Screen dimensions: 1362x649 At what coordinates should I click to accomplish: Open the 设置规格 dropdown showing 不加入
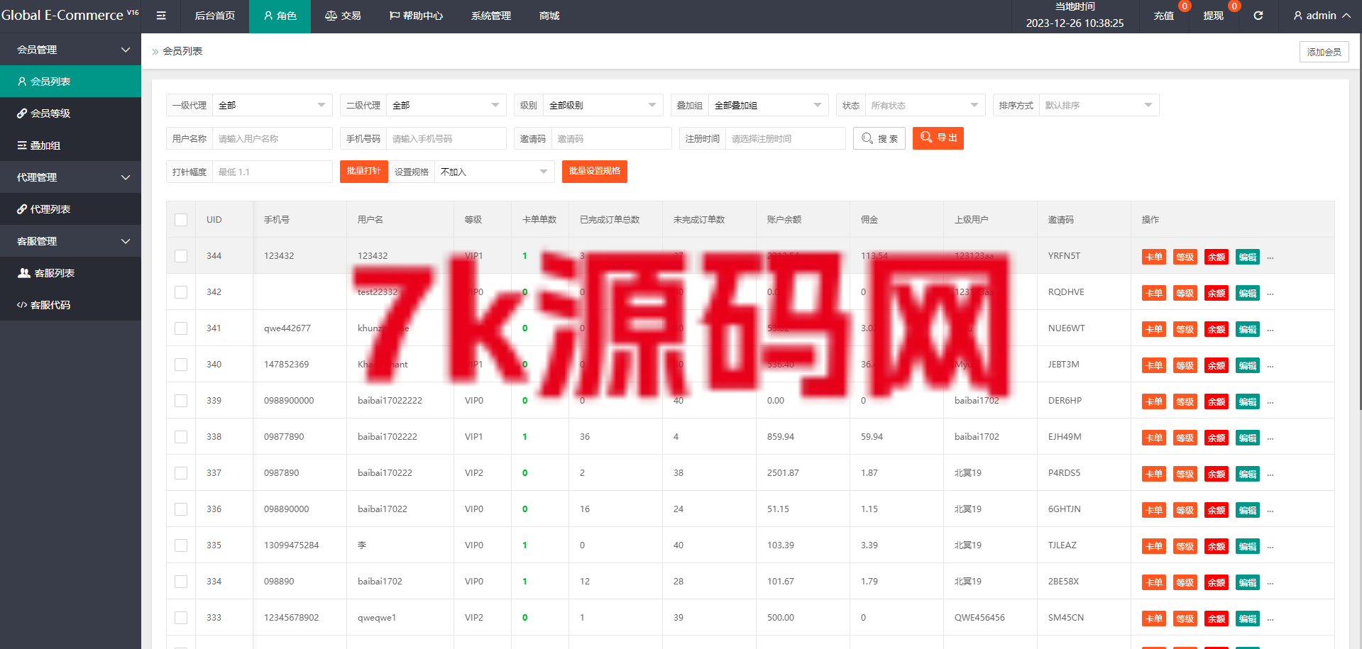(495, 172)
